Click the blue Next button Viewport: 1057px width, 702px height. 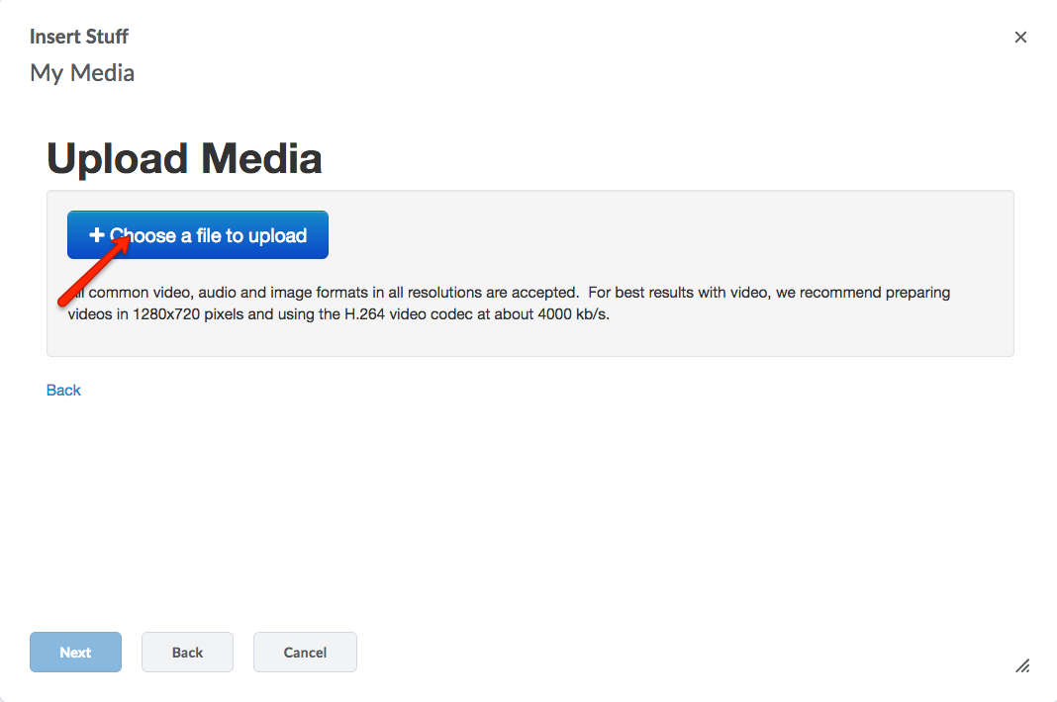pos(75,653)
